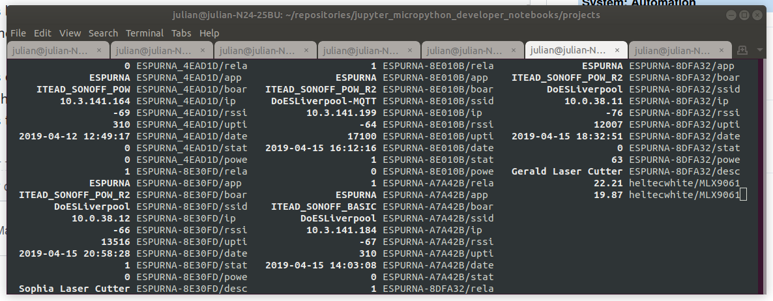
Task: Close the active terminal tab
Action: [617, 50]
